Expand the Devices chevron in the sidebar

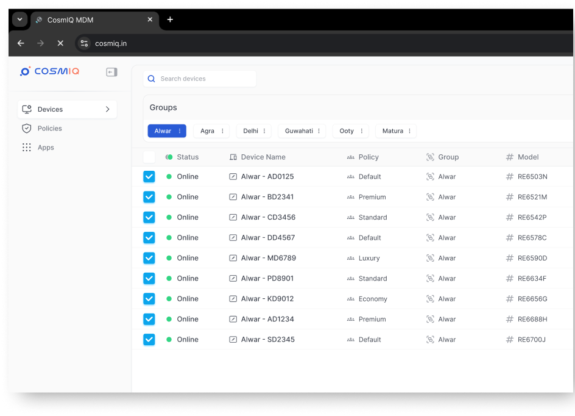click(107, 109)
